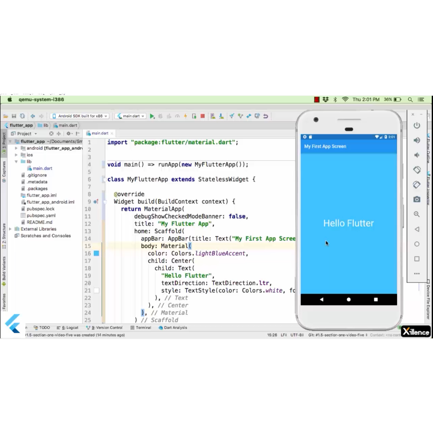Image resolution: width=433 pixels, height=433 pixels.
Task: Click the Wi-Fi icon in the menu bar
Action: 345,99
